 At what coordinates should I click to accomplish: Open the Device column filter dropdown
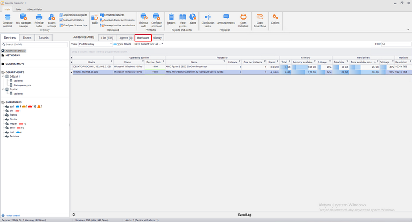112,62
